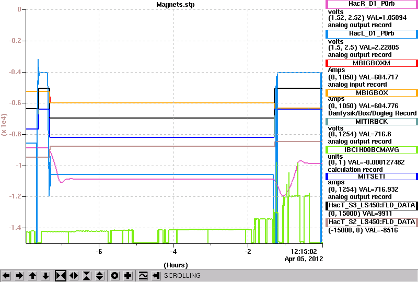The height and width of the screenshot is (282, 418).
Task: Click the 12:15:02 timestamp on the axis
Action: tap(304, 251)
